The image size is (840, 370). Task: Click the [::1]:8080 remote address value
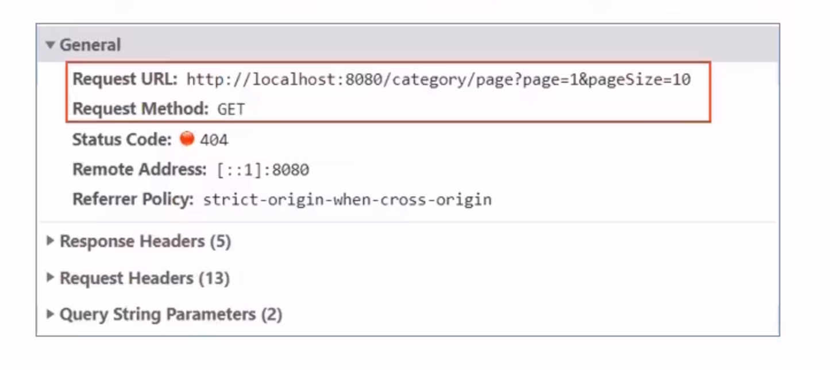pyautogui.click(x=263, y=170)
